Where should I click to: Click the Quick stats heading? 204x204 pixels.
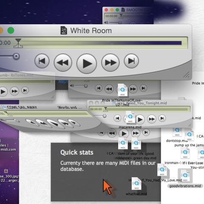pos(77,153)
